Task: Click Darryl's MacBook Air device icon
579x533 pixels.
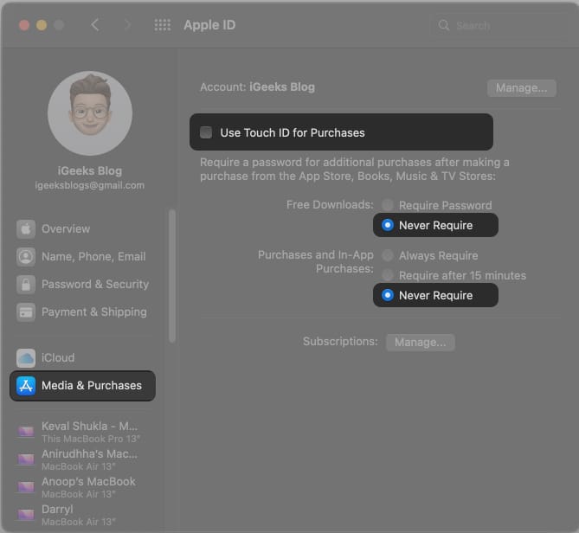Action: (x=26, y=514)
